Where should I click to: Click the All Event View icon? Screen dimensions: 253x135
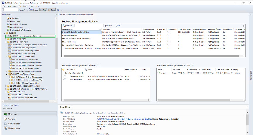[x=8, y=21]
